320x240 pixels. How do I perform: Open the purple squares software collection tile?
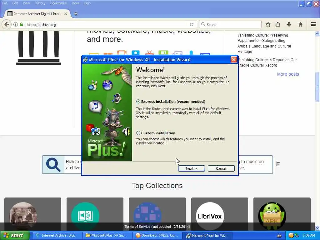157,214
